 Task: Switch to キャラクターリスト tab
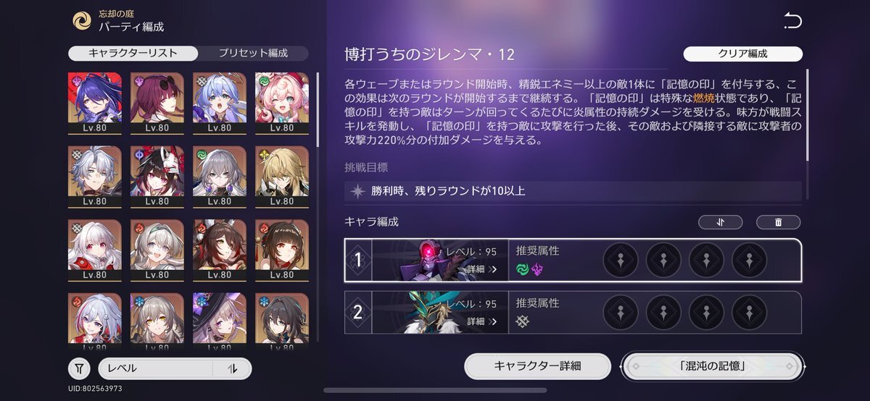(x=133, y=54)
